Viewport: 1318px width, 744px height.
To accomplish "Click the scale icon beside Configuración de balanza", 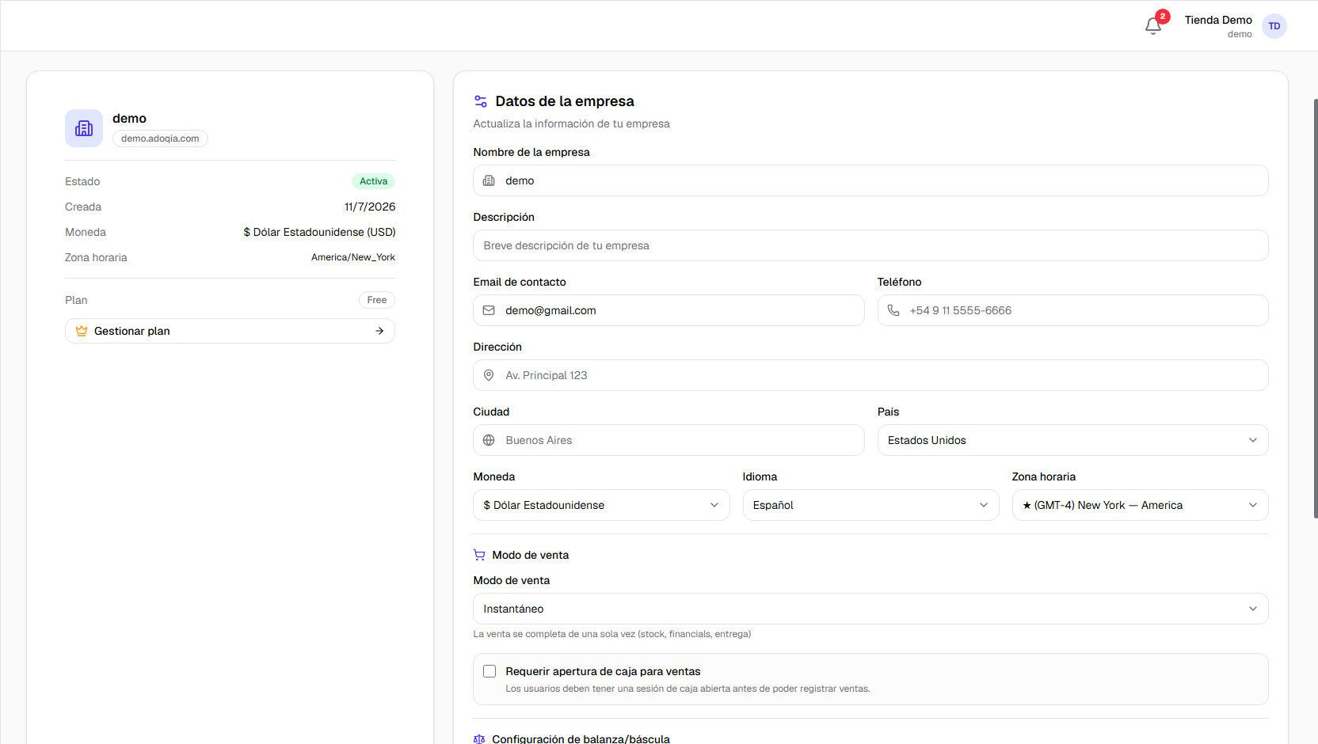I will pyautogui.click(x=479, y=739).
